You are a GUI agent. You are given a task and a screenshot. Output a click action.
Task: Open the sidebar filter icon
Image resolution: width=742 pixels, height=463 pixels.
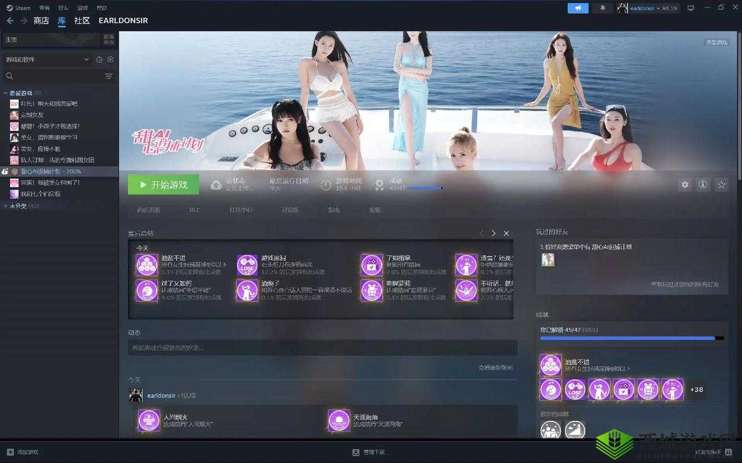[x=109, y=76]
